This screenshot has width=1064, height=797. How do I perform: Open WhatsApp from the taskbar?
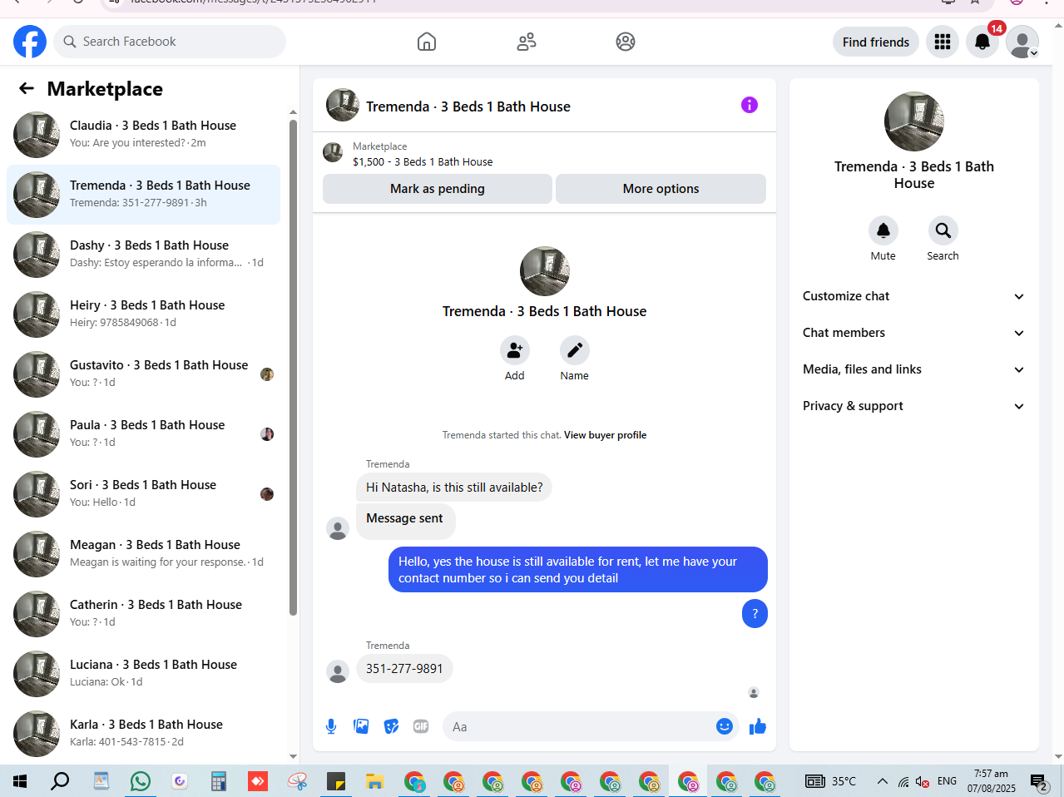click(141, 781)
